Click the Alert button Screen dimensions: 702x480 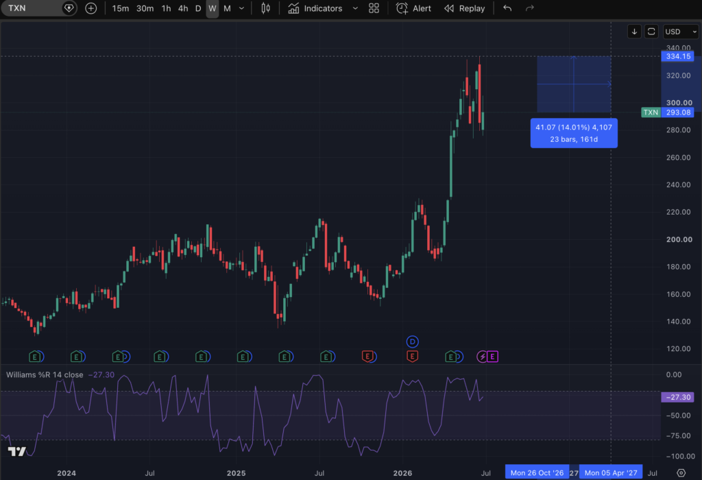[413, 8]
